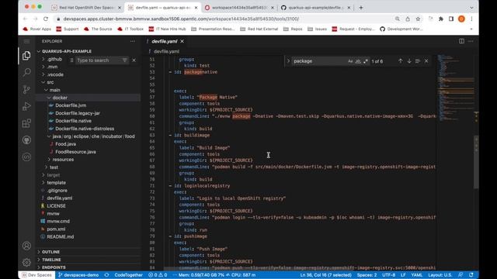
Task: Toggle find in selection
Action: pyautogui.click(x=418, y=61)
